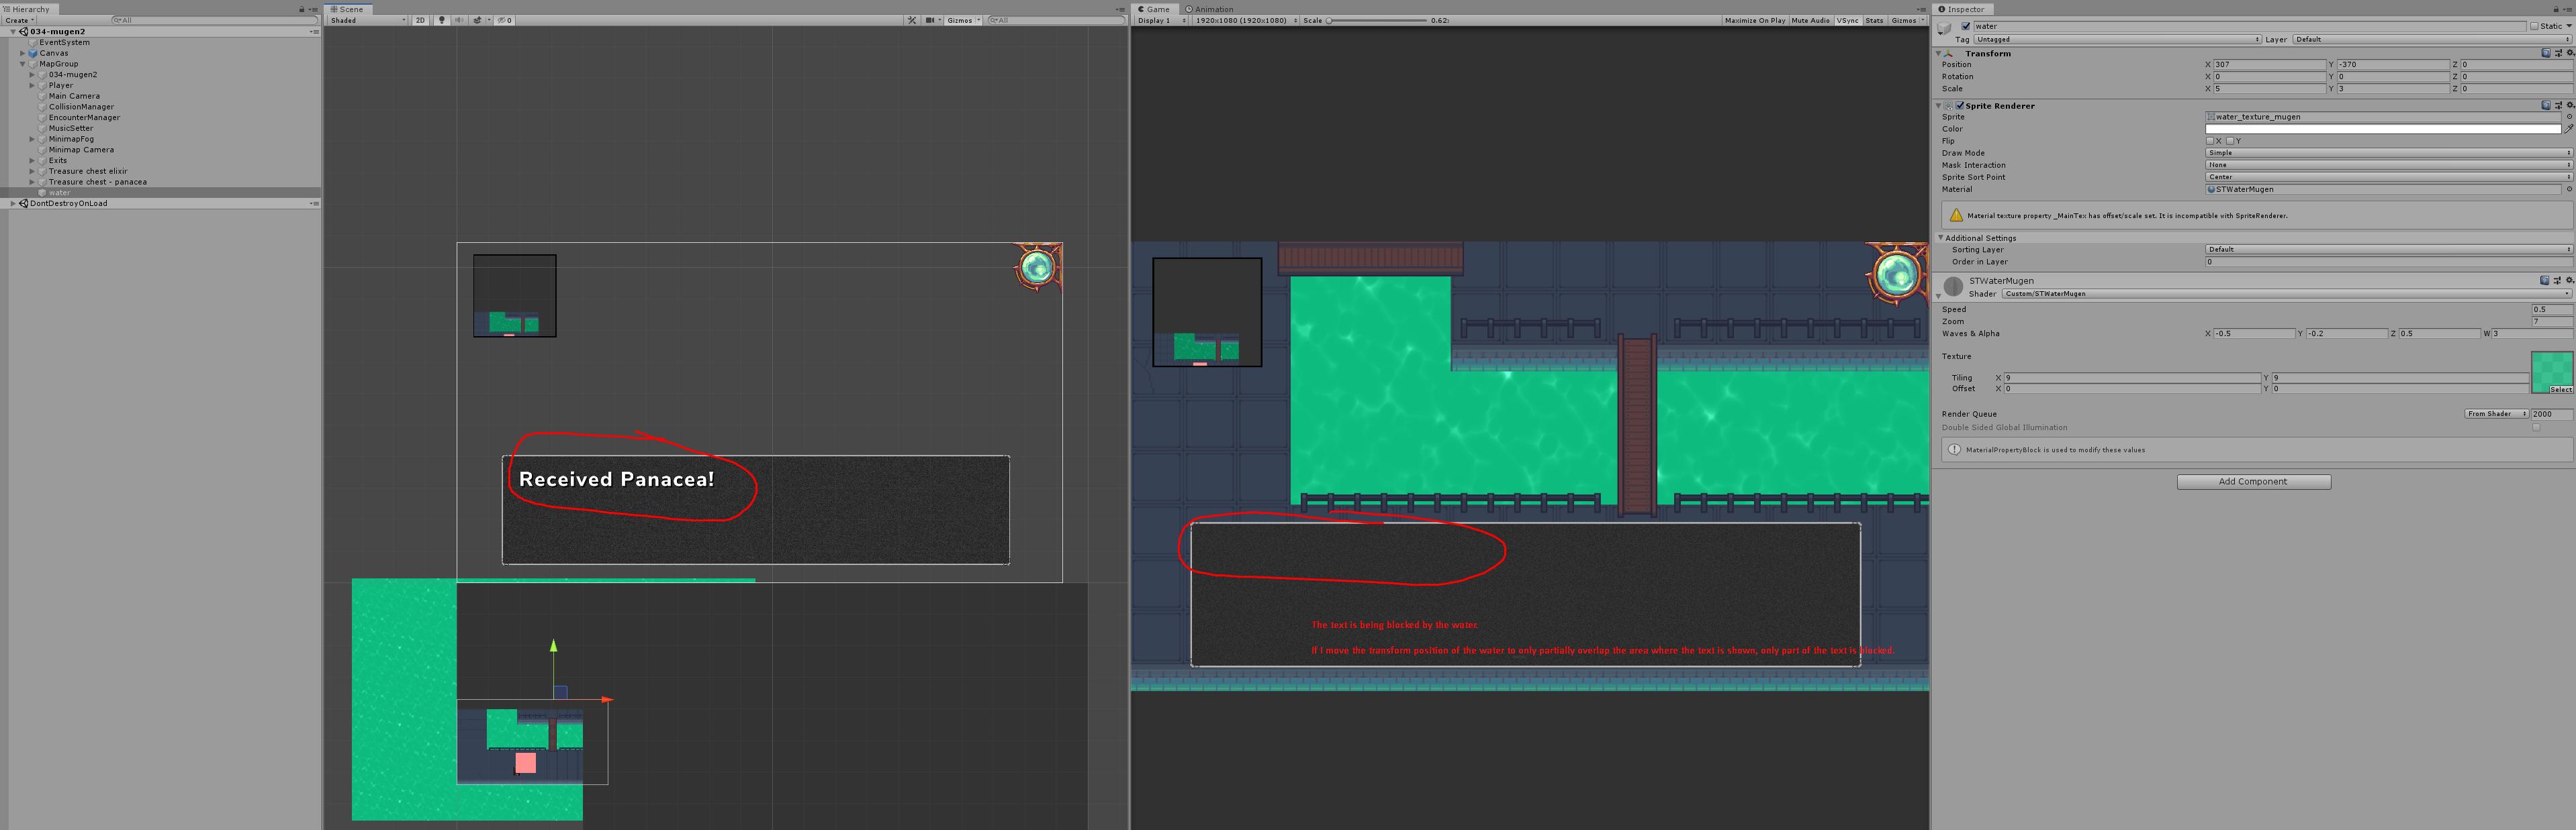
Task: Click STWaterMugen material preview sphere
Action: 1952,286
